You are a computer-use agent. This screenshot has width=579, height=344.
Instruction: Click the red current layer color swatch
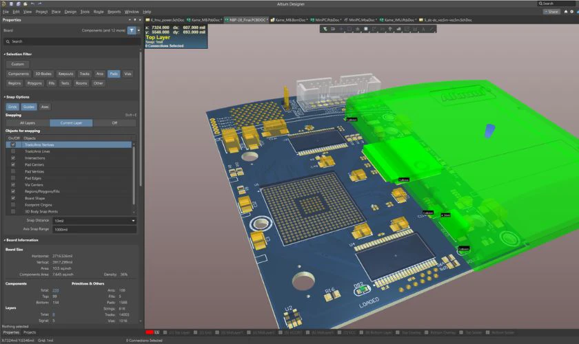coord(149,332)
